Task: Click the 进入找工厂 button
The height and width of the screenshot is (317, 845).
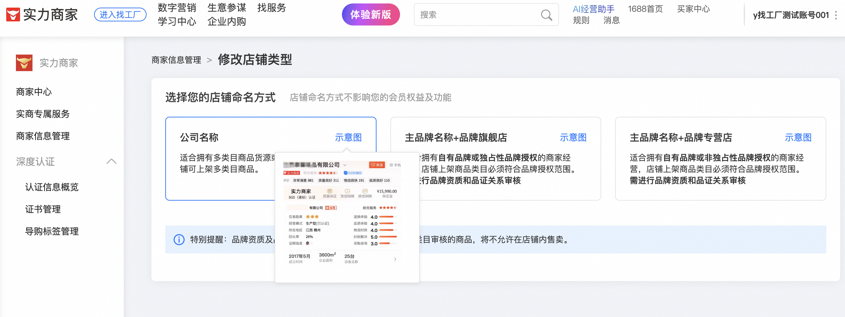Action: click(x=120, y=15)
